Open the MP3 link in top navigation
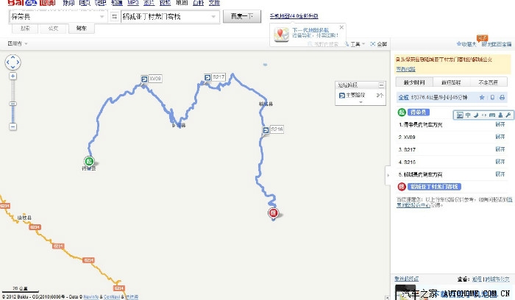Screen dimensions: 515x300 132,3
